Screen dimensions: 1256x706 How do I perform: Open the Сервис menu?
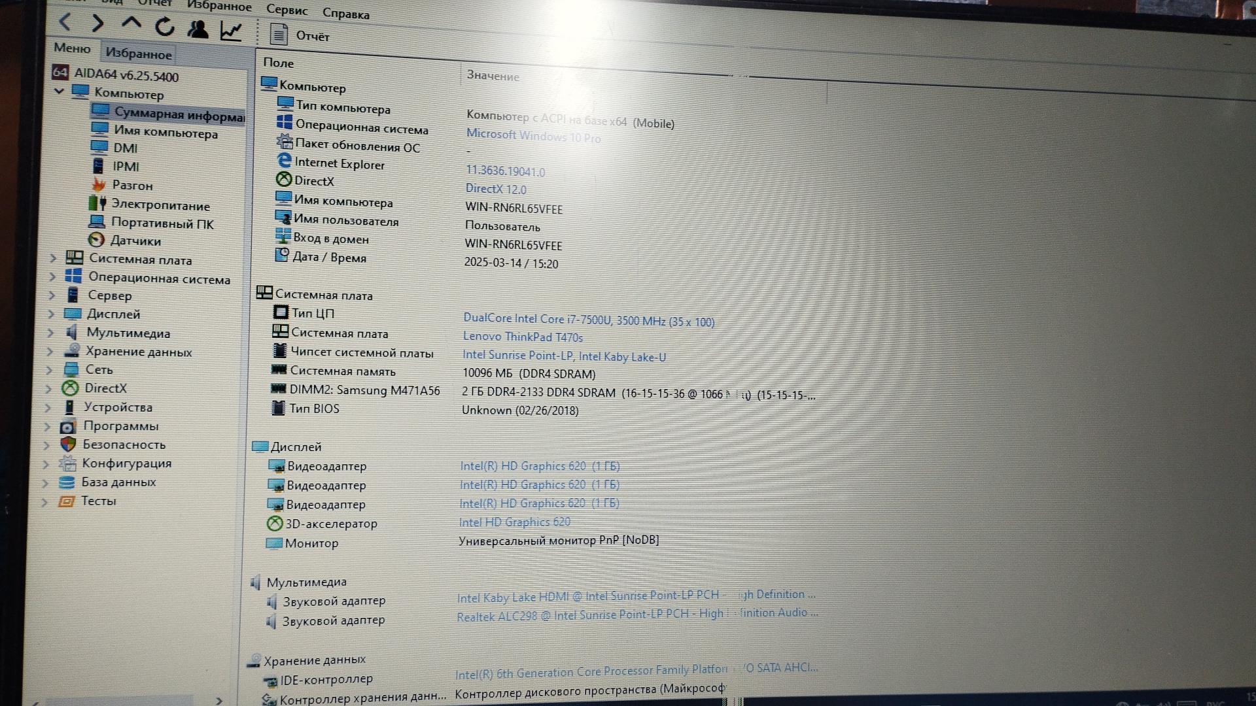[x=287, y=10]
